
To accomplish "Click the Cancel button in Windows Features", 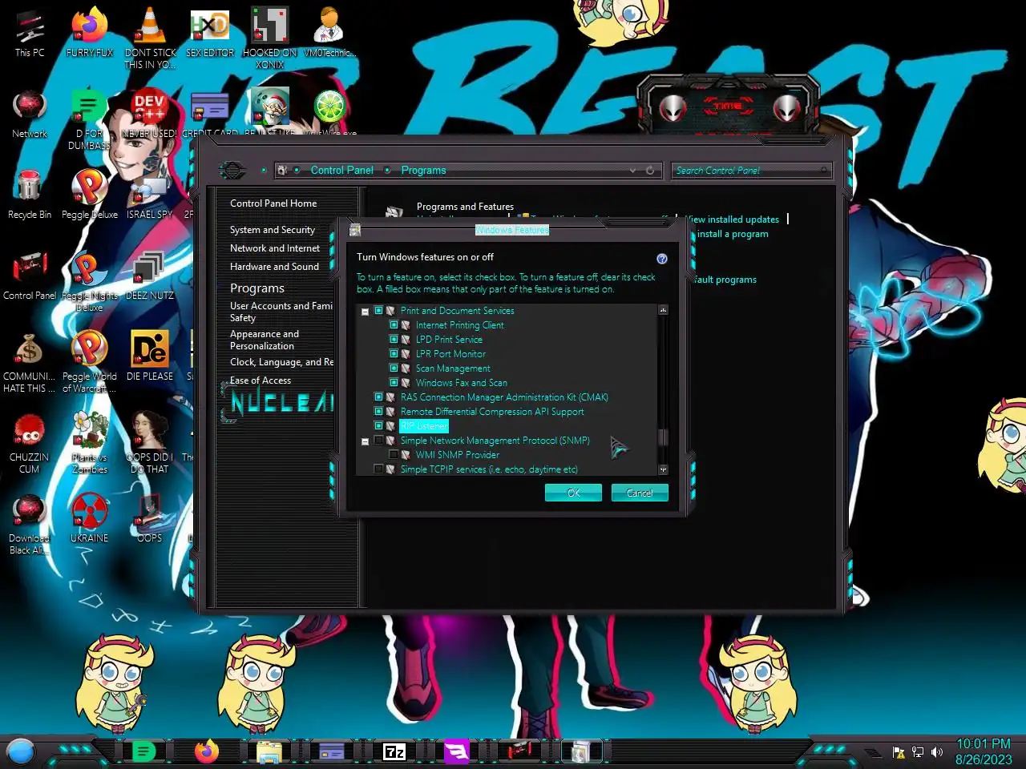I will (640, 493).
